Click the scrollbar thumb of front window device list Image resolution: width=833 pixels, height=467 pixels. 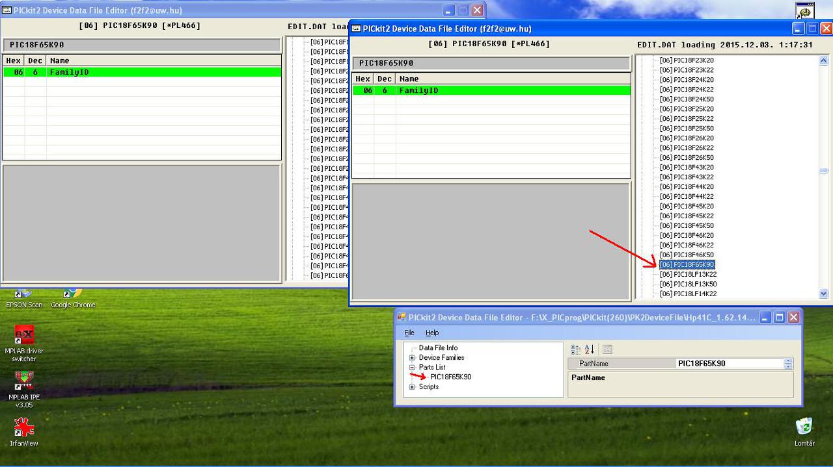824,171
